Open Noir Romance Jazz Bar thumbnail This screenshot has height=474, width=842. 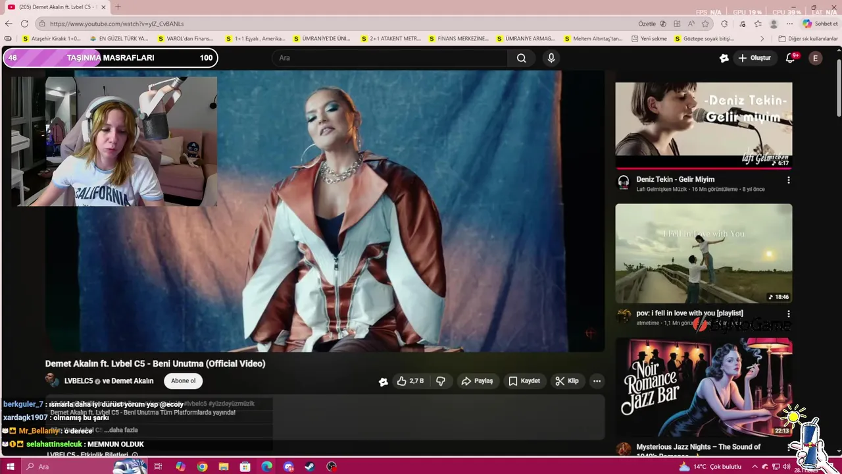[x=703, y=387]
